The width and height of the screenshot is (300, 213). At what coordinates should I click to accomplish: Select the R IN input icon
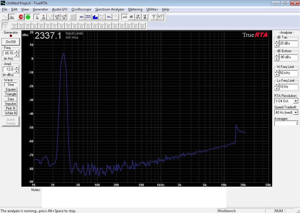click(44, 17)
